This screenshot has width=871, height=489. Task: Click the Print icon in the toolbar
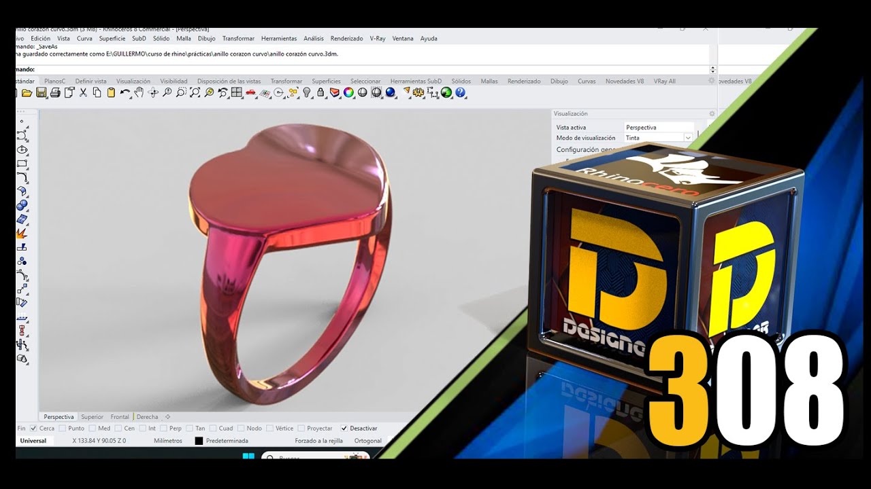pyautogui.click(x=56, y=92)
